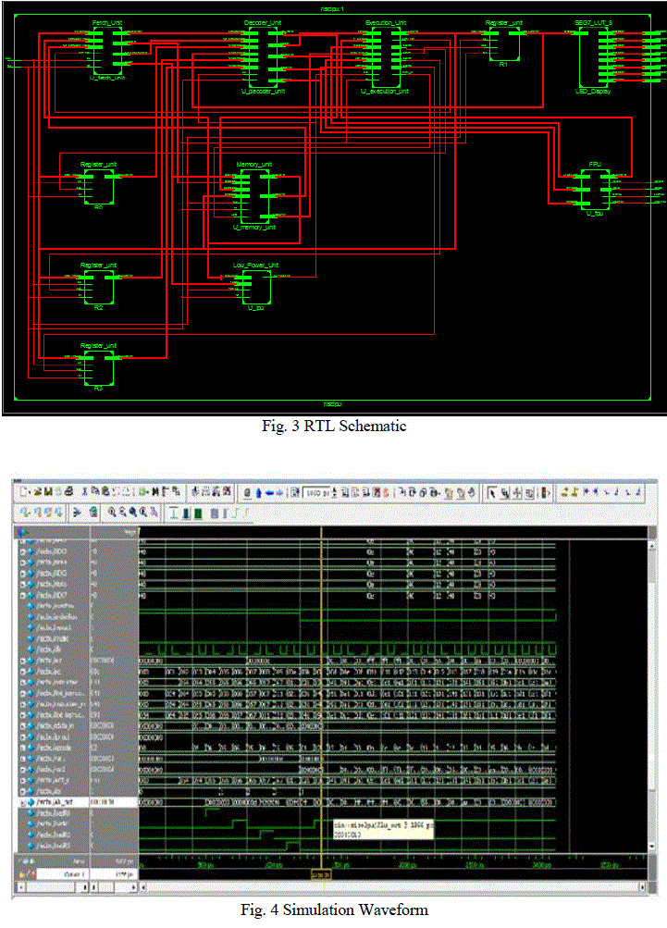Viewport: 667px width, 928px height.
Task: Click the yellow cursor time marker
Action: (x=320, y=872)
